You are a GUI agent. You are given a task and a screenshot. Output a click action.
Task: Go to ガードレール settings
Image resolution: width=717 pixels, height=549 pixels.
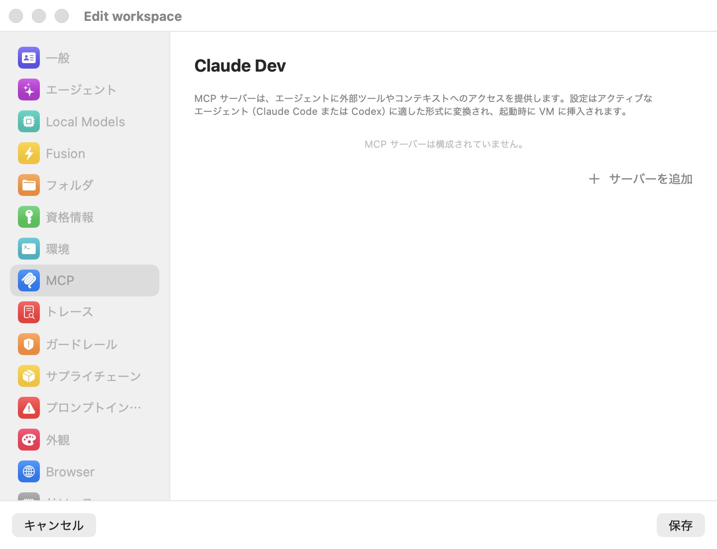click(x=85, y=344)
